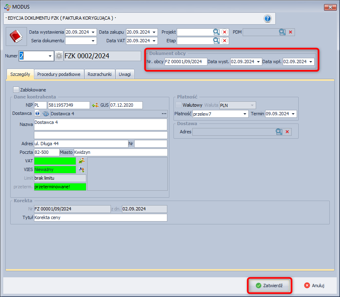This screenshot has width=340, height=297.
Task: Click the blue info icon next to Dostawca
Action: (x=38, y=114)
